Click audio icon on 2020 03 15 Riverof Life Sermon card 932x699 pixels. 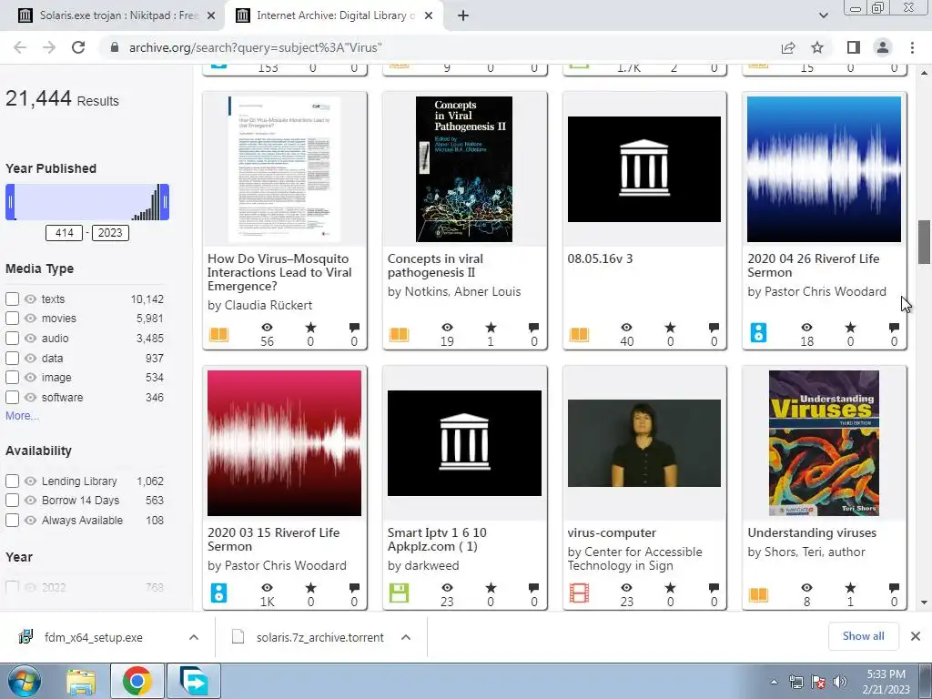(218, 593)
